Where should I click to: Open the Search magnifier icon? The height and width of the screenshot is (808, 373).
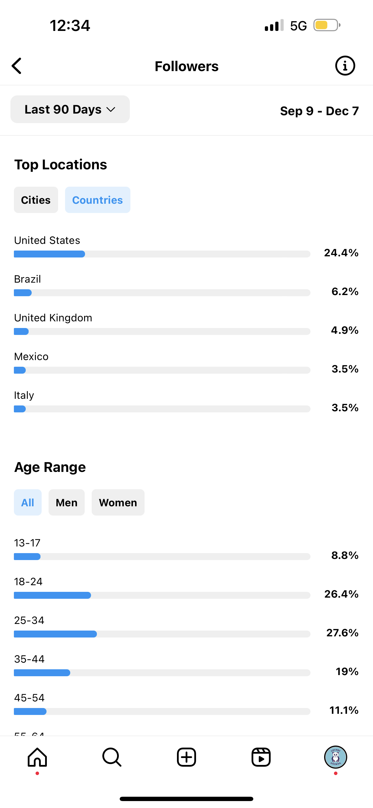point(112,757)
